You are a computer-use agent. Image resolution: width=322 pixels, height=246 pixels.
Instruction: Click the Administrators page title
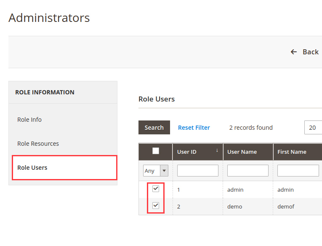click(49, 18)
